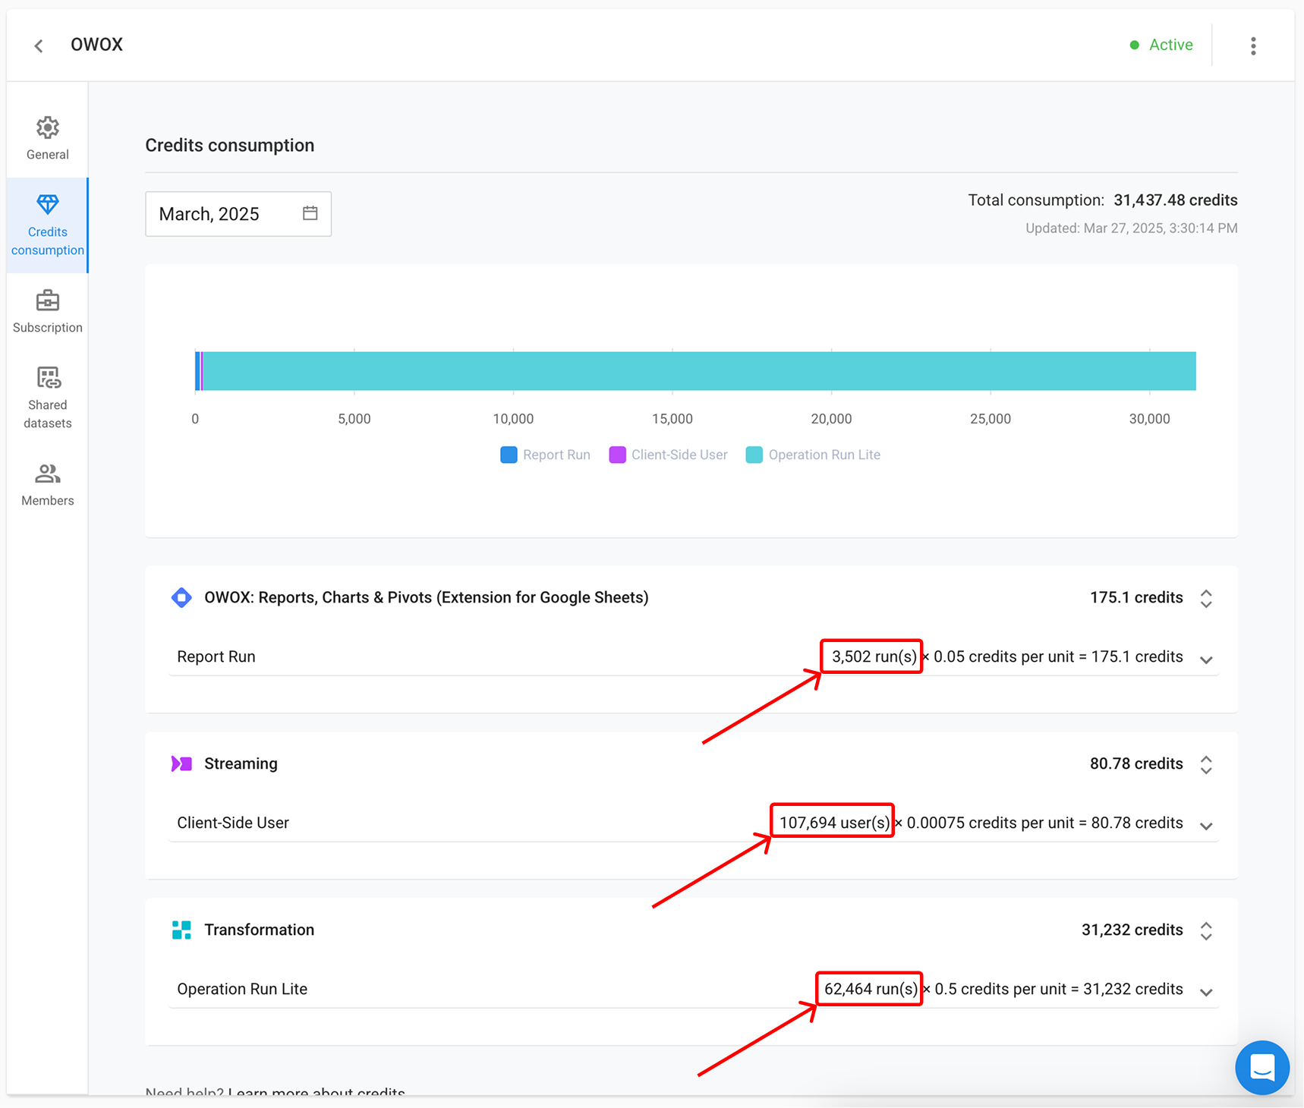Click the 107,694 user(s) value
1304x1108 pixels.
834,823
